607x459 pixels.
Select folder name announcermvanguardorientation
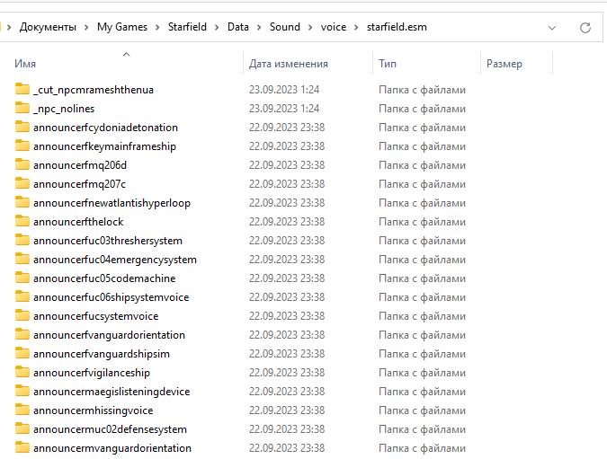coord(112,448)
